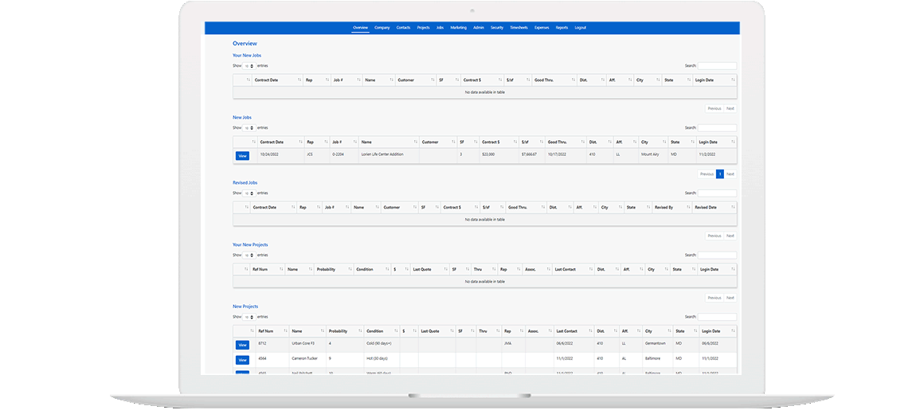Sort Your New Projects by Probability
Viewport: 916px width, 410px height.
point(334,269)
